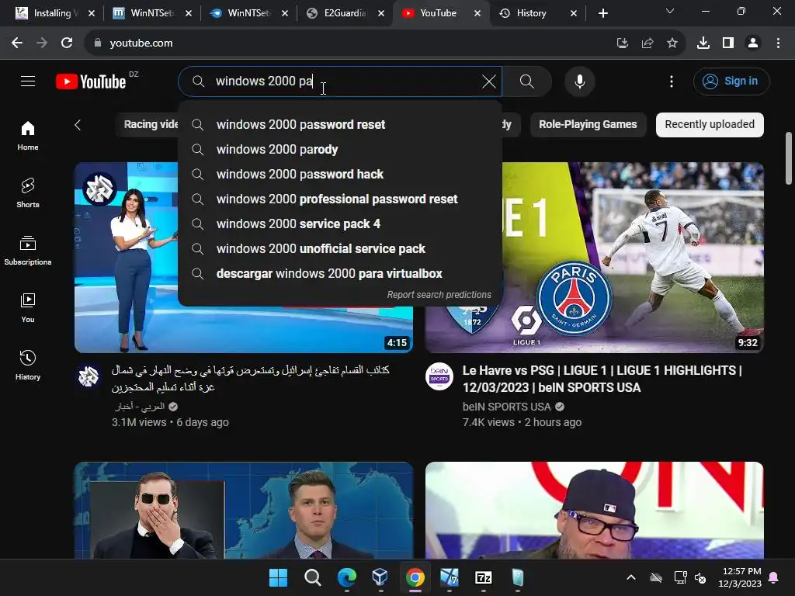
Task: Open taskbar clock showing 12:57 PM
Action: click(x=739, y=577)
